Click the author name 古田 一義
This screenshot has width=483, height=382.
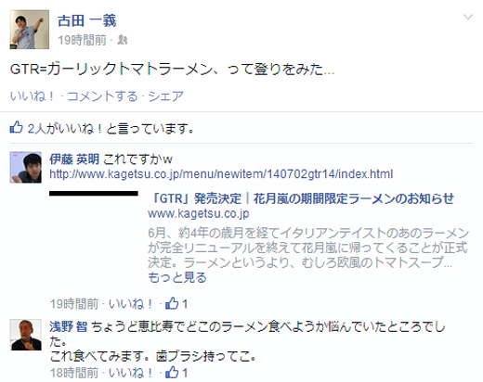(87, 20)
